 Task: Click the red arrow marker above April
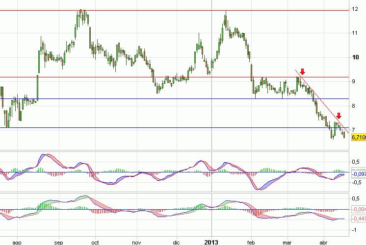pos(339,116)
